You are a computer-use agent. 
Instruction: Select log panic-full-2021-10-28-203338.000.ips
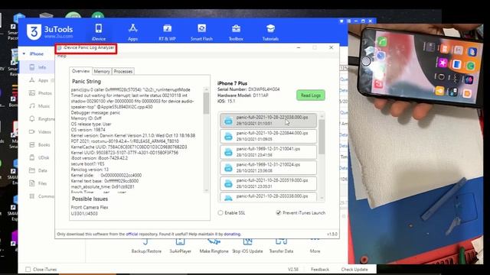(269, 197)
